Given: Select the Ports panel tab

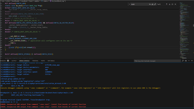Looking at the screenshot, I should tap(43, 61).
